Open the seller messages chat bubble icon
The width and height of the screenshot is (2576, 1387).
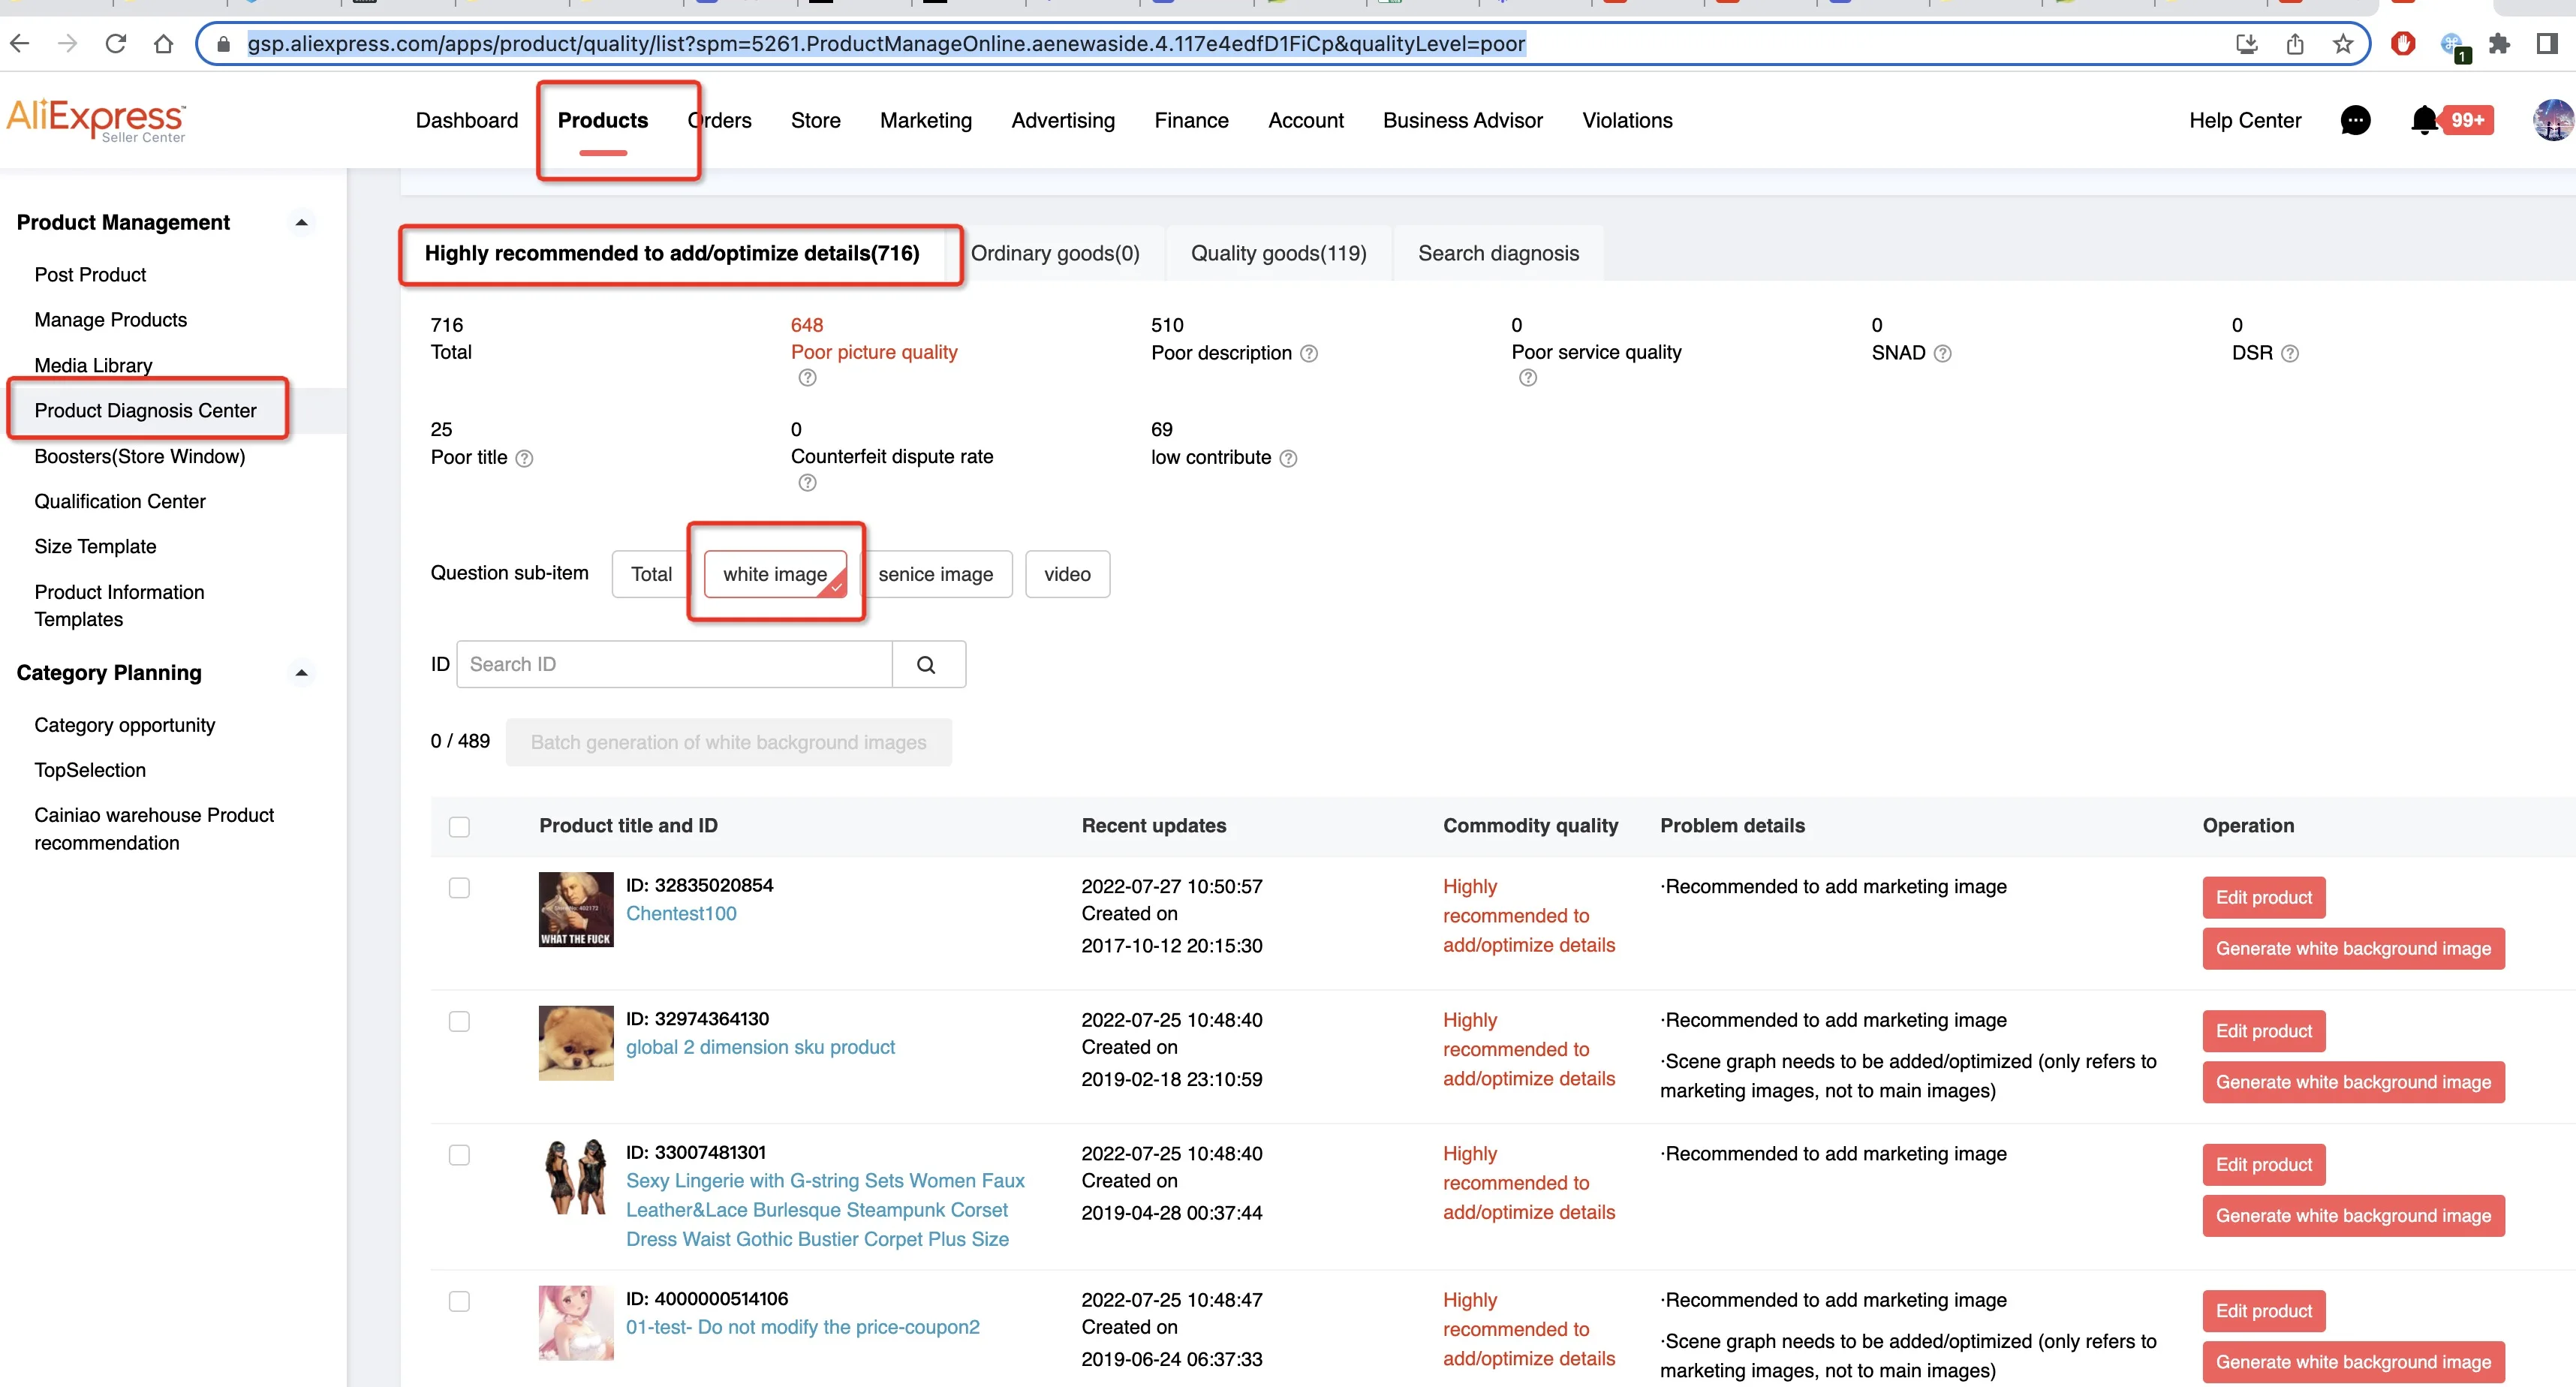pos(2355,121)
